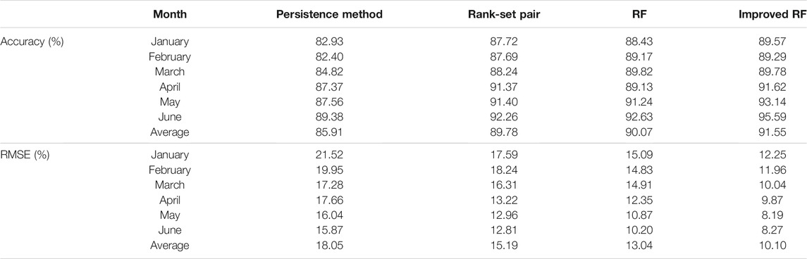The height and width of the screenshot is (259, 807).
Task: Click the Month column header
Action: point(170,15)
